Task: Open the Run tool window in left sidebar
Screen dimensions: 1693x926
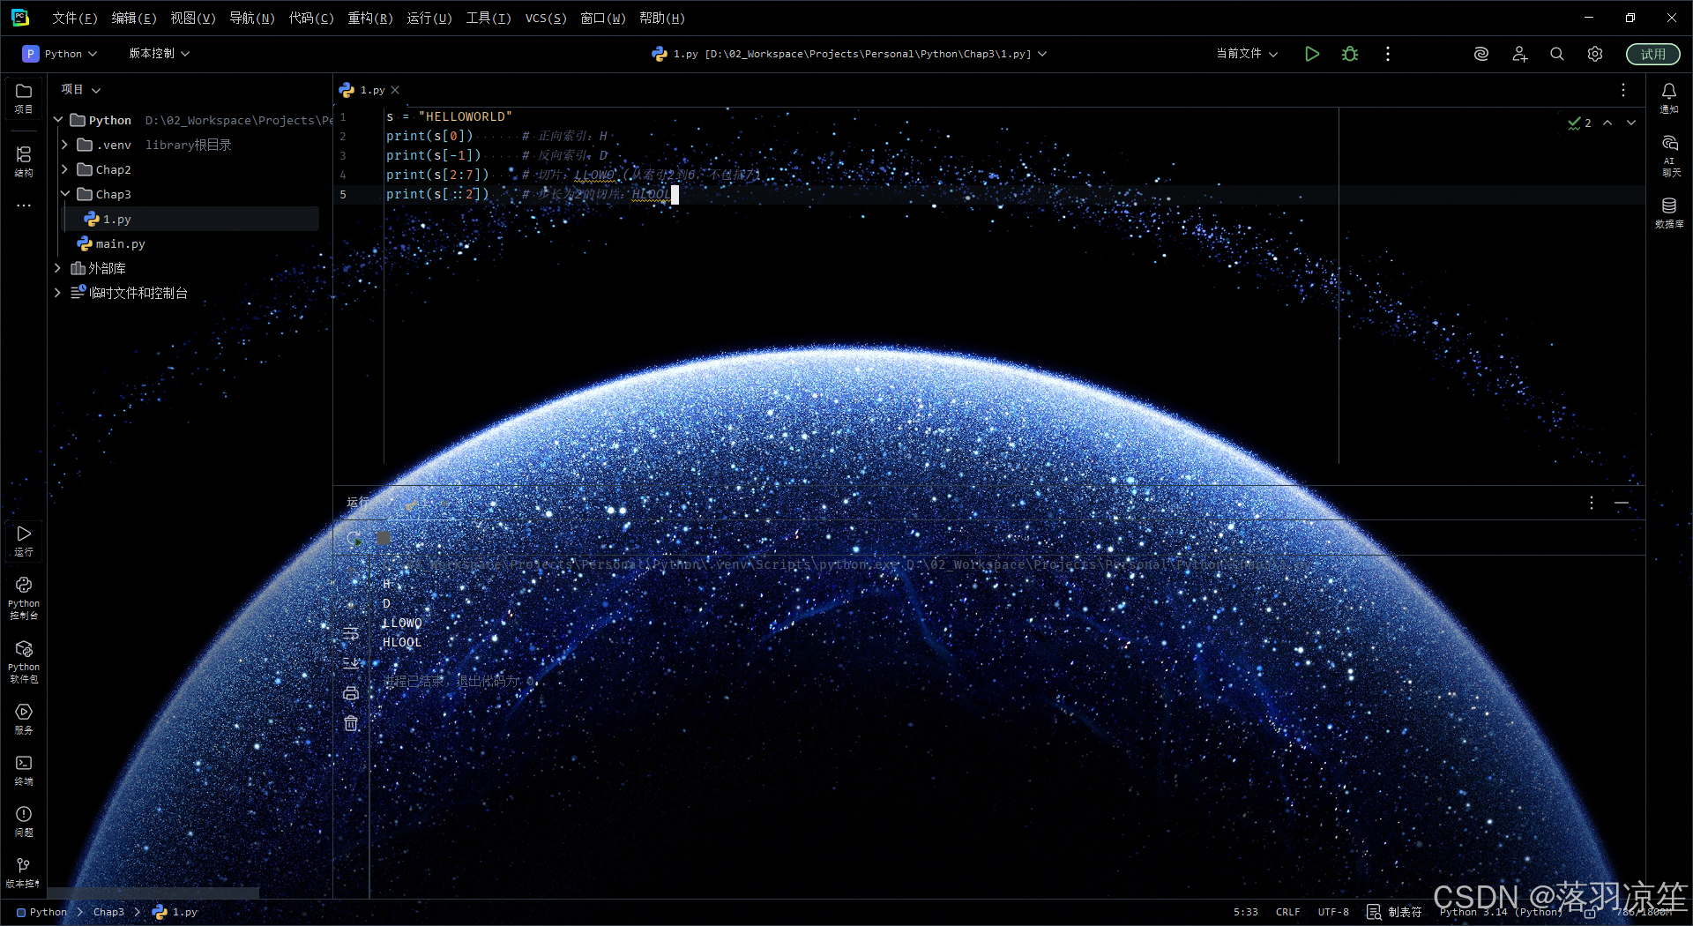Action: click(x=24, y=541)
